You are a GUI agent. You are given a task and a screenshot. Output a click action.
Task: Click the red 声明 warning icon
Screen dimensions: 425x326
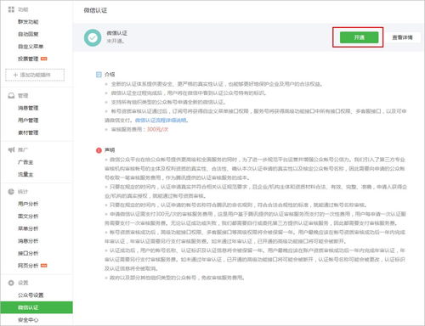99,150
